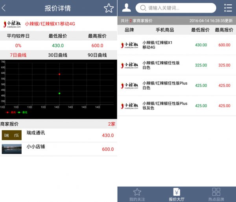Click the red high-price chart point
Viewport: 236px width, 202px height.
[x=59, y=74]
